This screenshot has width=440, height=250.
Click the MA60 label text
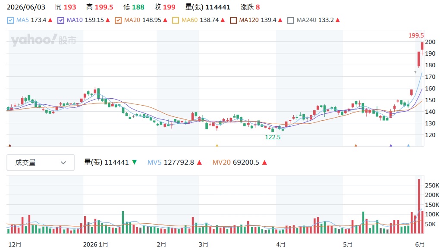point(190,20)
